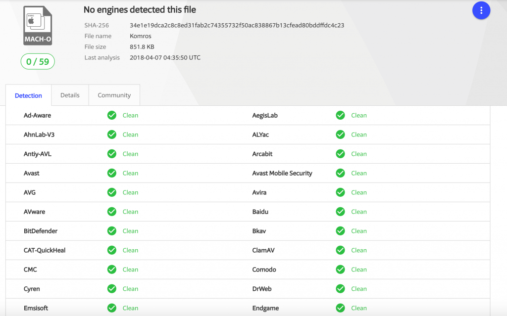Image resolution: width=507 pixels, height=316 pixels.
Task: Switch to the Detection tab
Action: point(28,95)
